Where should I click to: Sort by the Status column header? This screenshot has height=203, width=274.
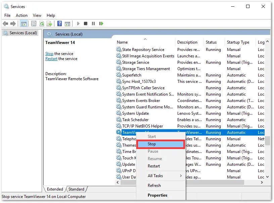214,42
